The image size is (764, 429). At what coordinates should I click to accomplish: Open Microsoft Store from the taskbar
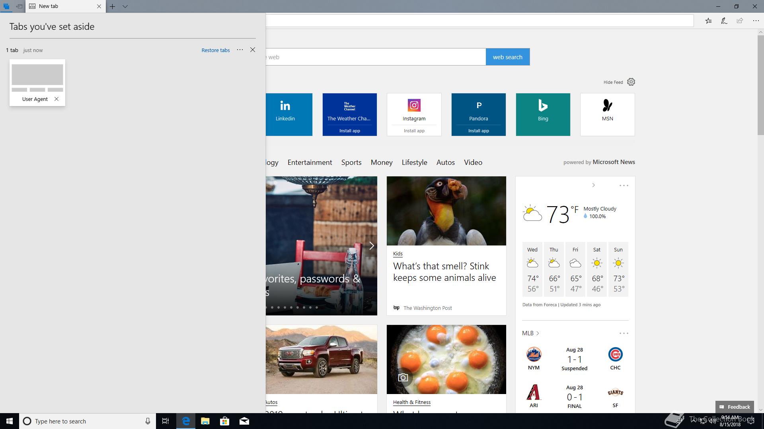tap(224, 421)
